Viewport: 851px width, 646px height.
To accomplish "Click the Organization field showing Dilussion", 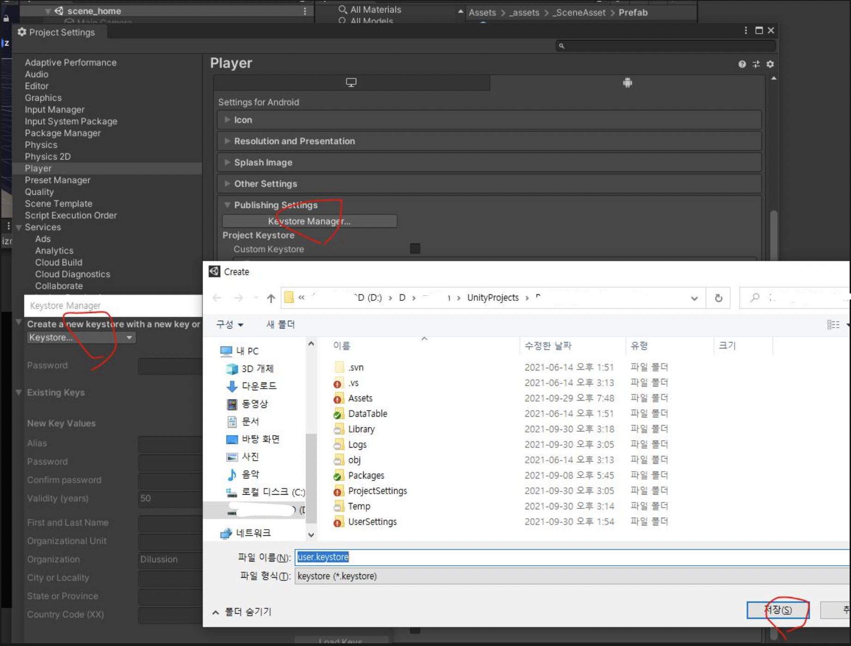I will [170, 559].
